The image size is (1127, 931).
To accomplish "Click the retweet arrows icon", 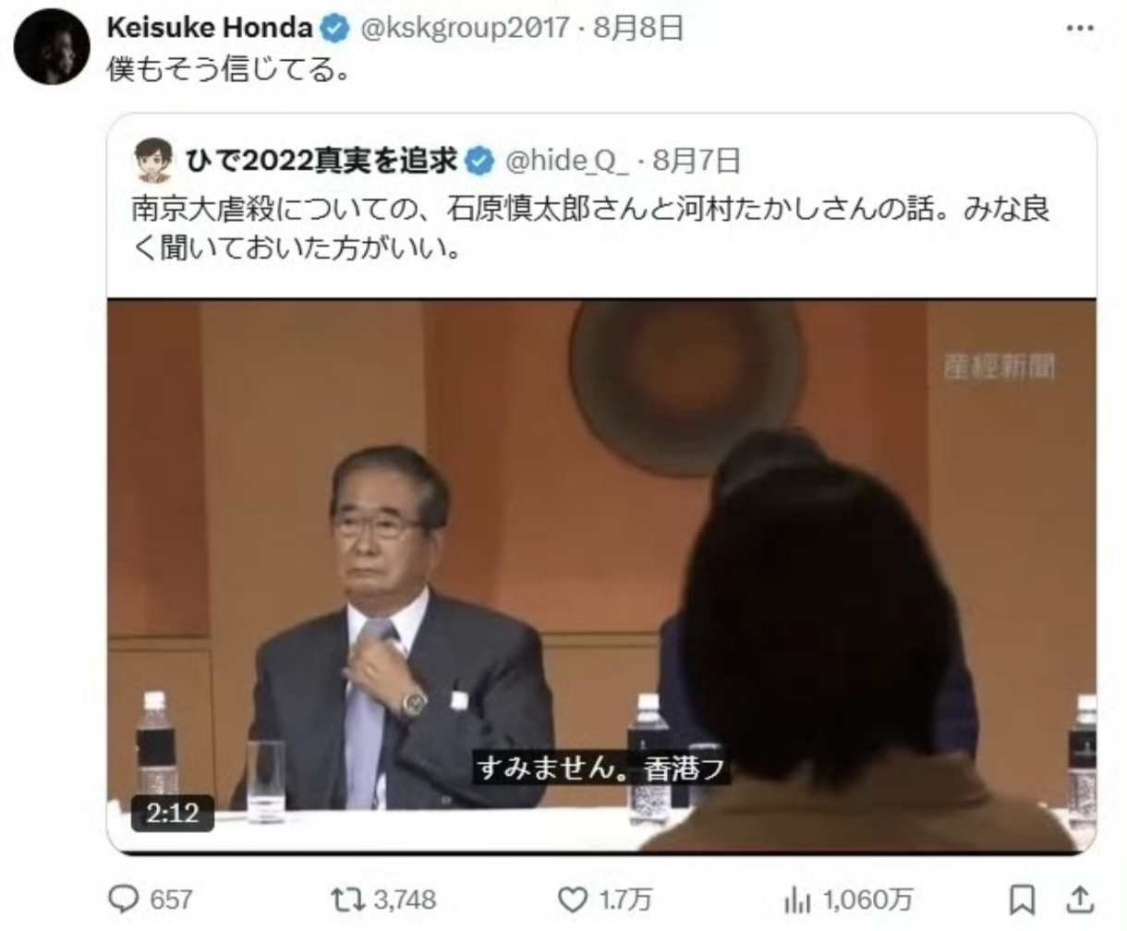I will click(348, 898).
